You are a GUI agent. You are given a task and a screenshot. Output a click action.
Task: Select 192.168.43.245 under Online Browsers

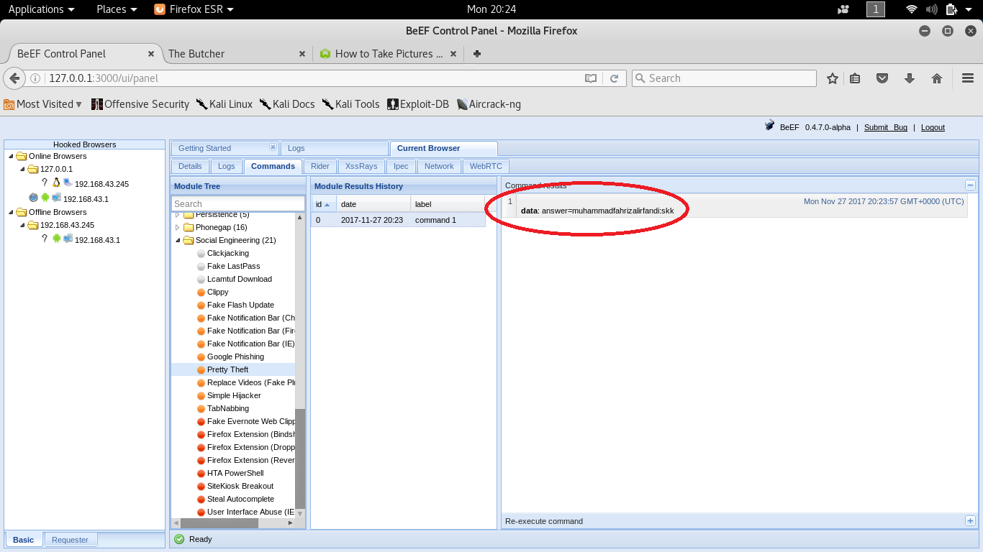coord(101,184)
